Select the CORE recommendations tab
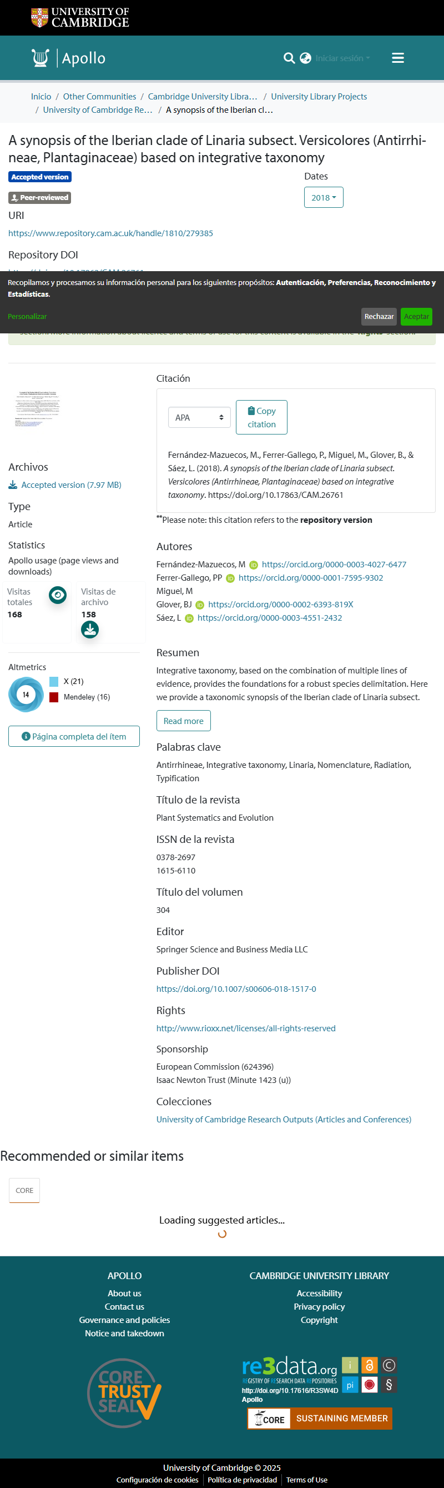Viewport: 444px width, 1488px height. coord(24,1191)
